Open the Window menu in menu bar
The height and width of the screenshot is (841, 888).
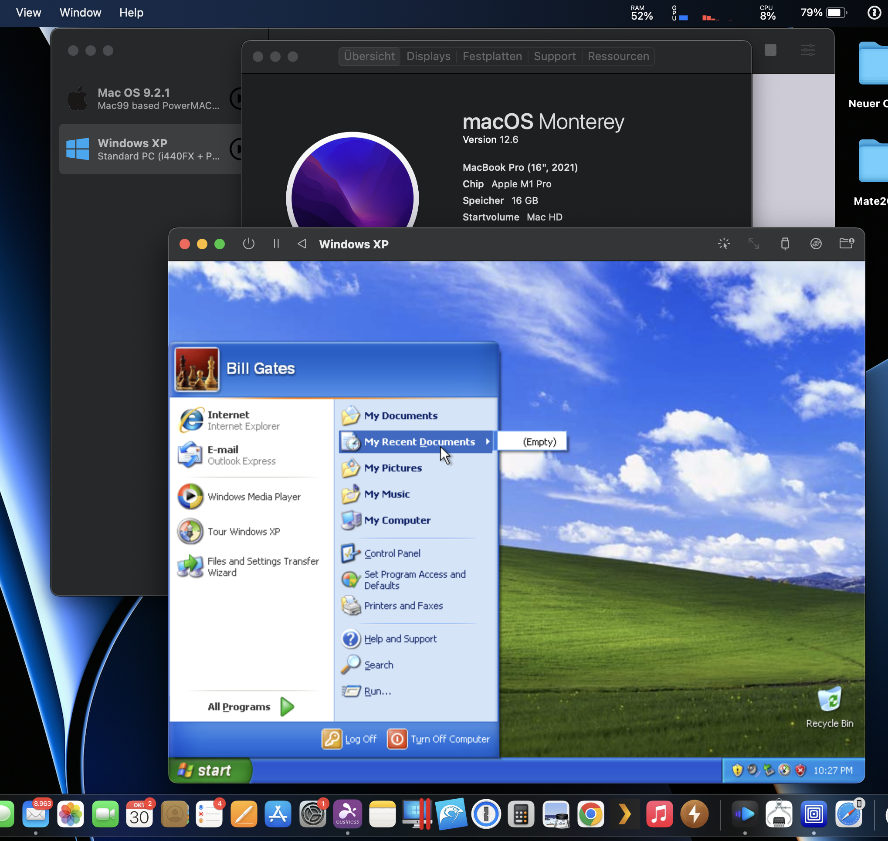(80, 13)
